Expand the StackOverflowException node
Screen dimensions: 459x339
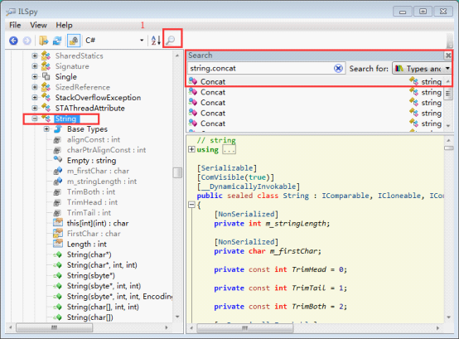coord(35,98)
